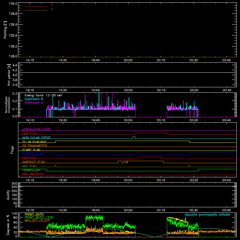Click the FLARE_FLAG label

point(31,150)
